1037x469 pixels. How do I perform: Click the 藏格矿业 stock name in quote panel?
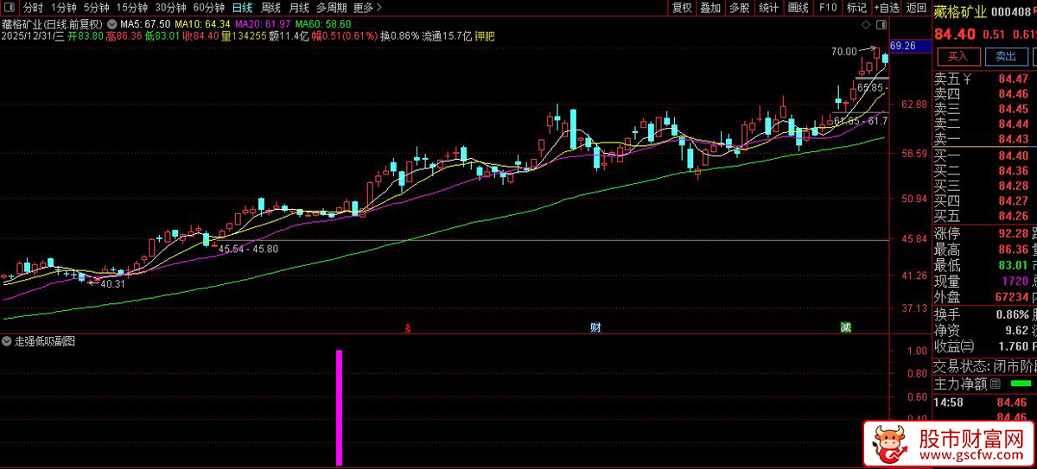point(959,11)
